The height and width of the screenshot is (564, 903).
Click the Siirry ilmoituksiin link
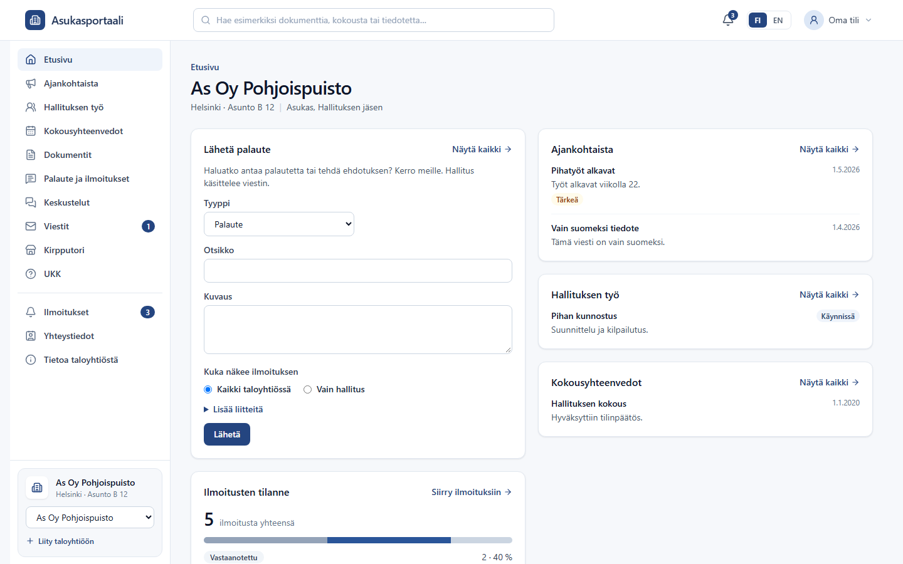tap(472, 492)
